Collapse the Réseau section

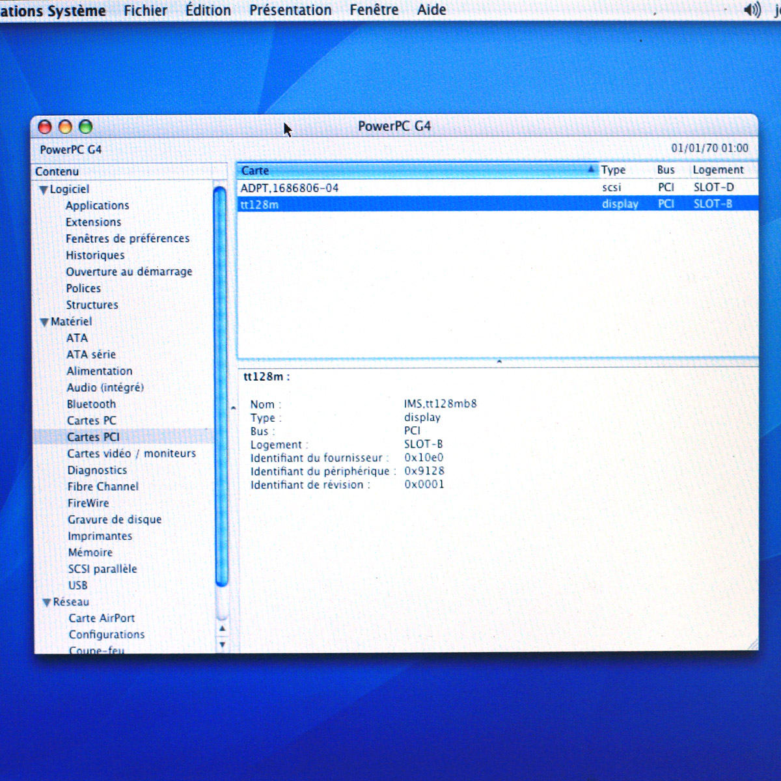tap(46, 603)
